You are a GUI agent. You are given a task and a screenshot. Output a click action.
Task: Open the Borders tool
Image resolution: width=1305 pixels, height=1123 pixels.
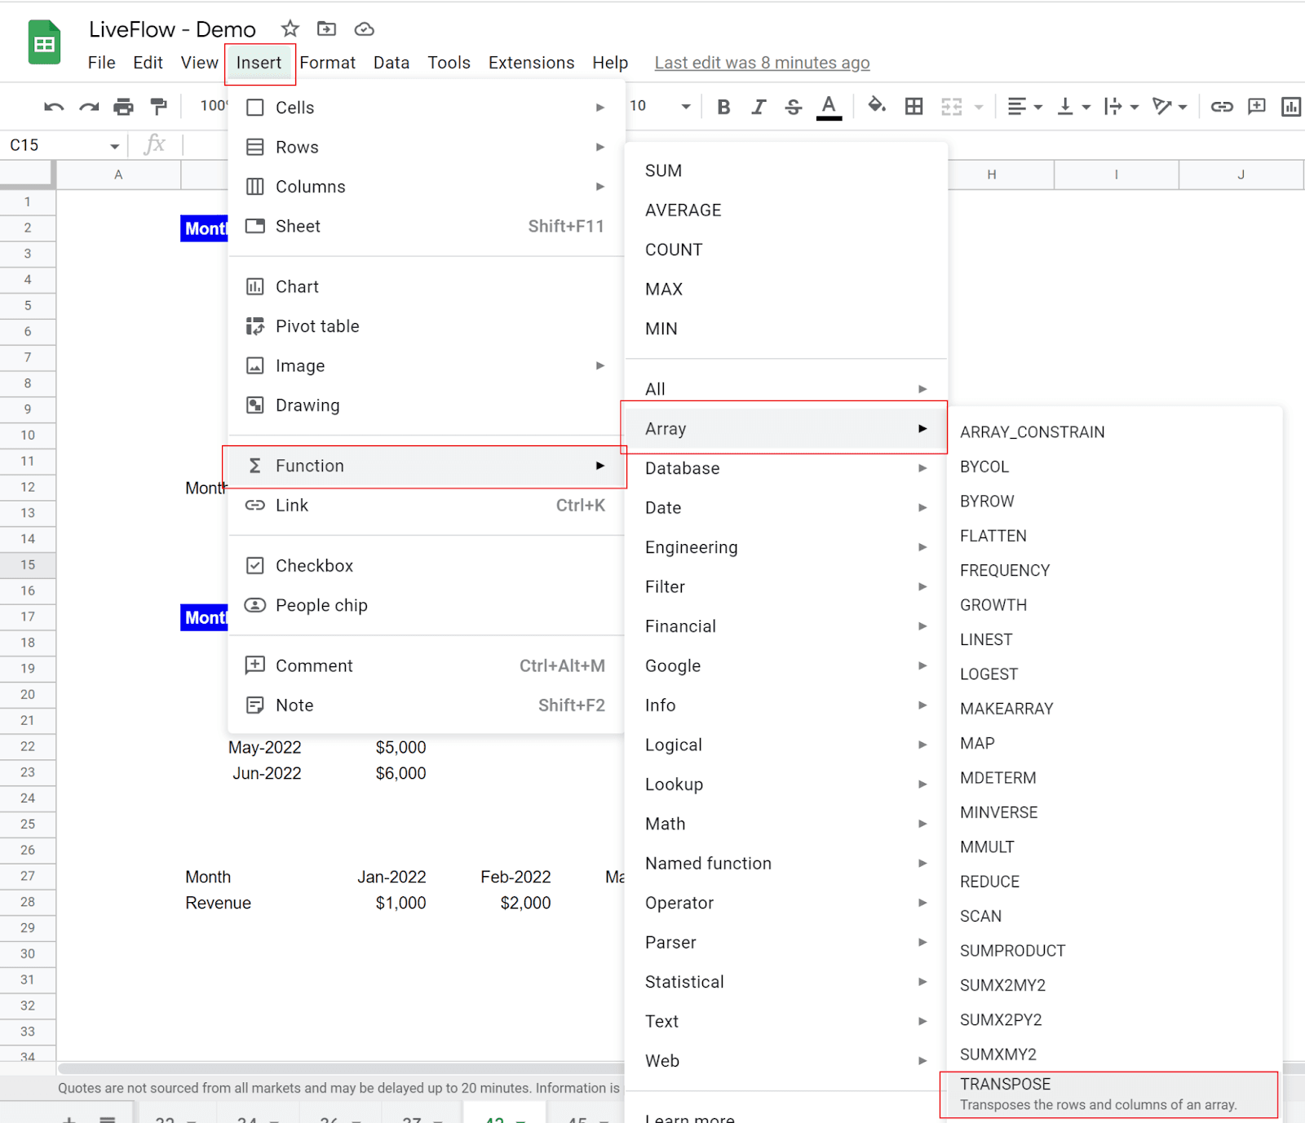pos(914,107)
